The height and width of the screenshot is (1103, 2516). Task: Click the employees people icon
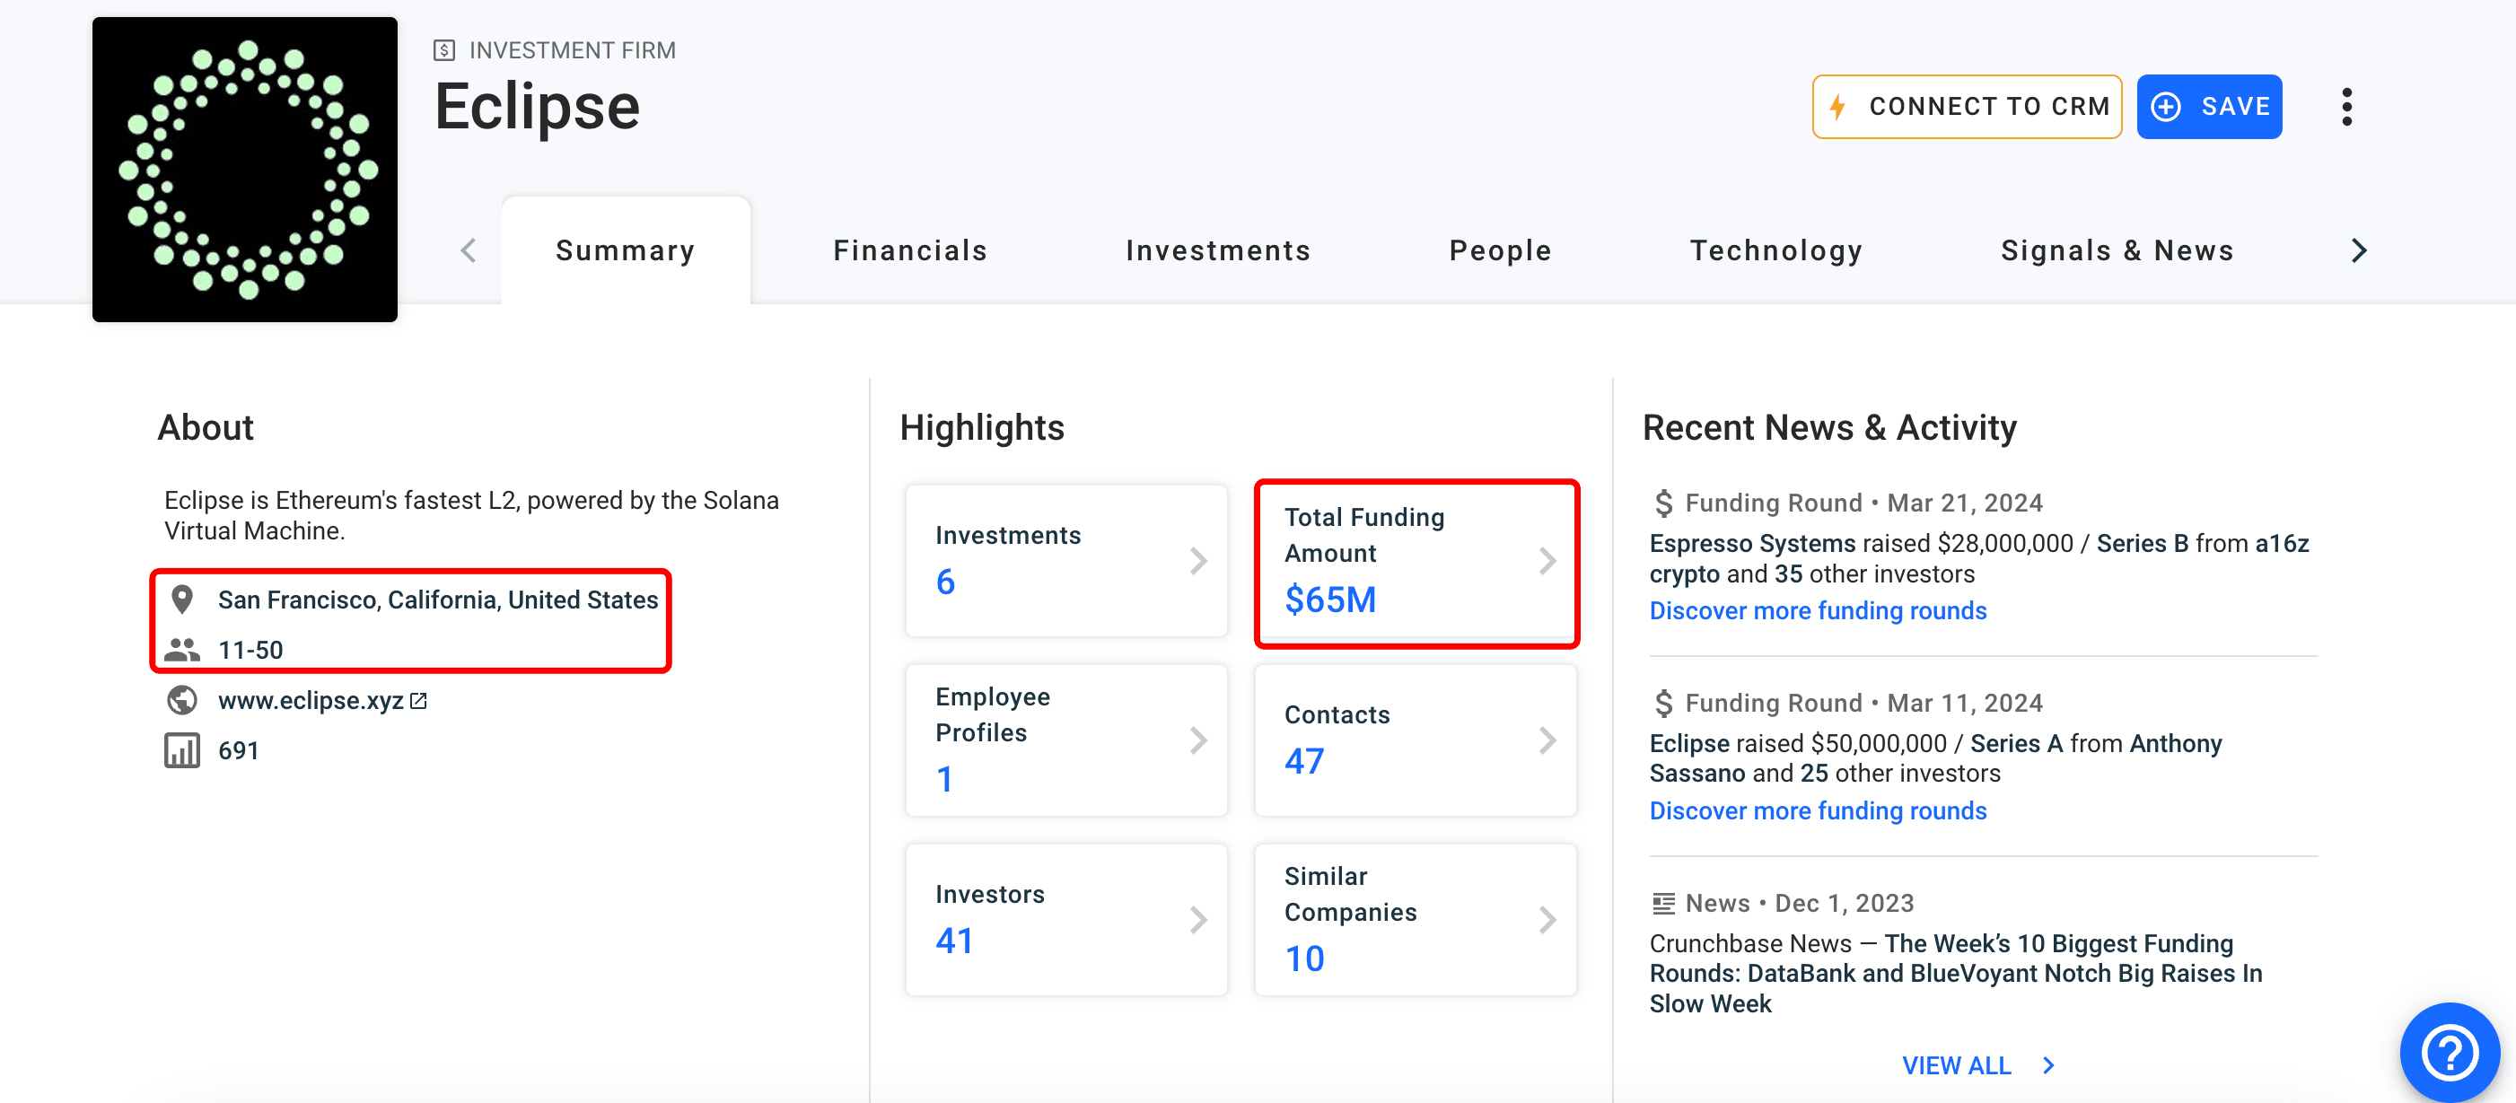pos(181,649)
